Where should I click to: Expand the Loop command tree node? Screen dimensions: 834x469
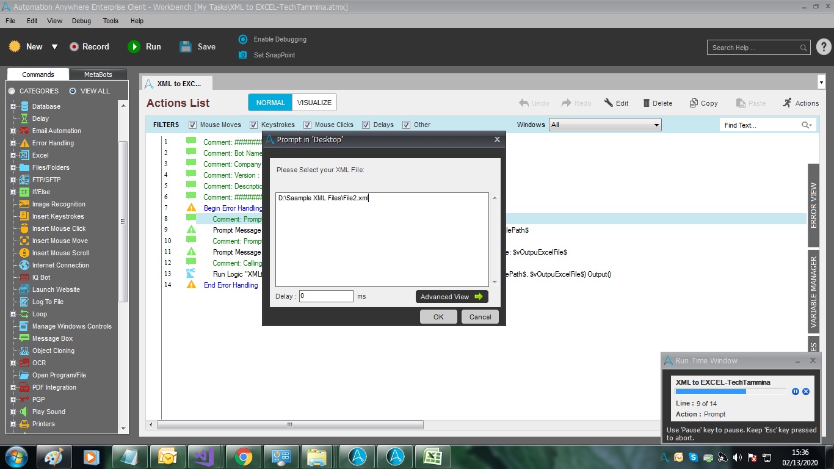pyautogui.click(x=13, y=314)
